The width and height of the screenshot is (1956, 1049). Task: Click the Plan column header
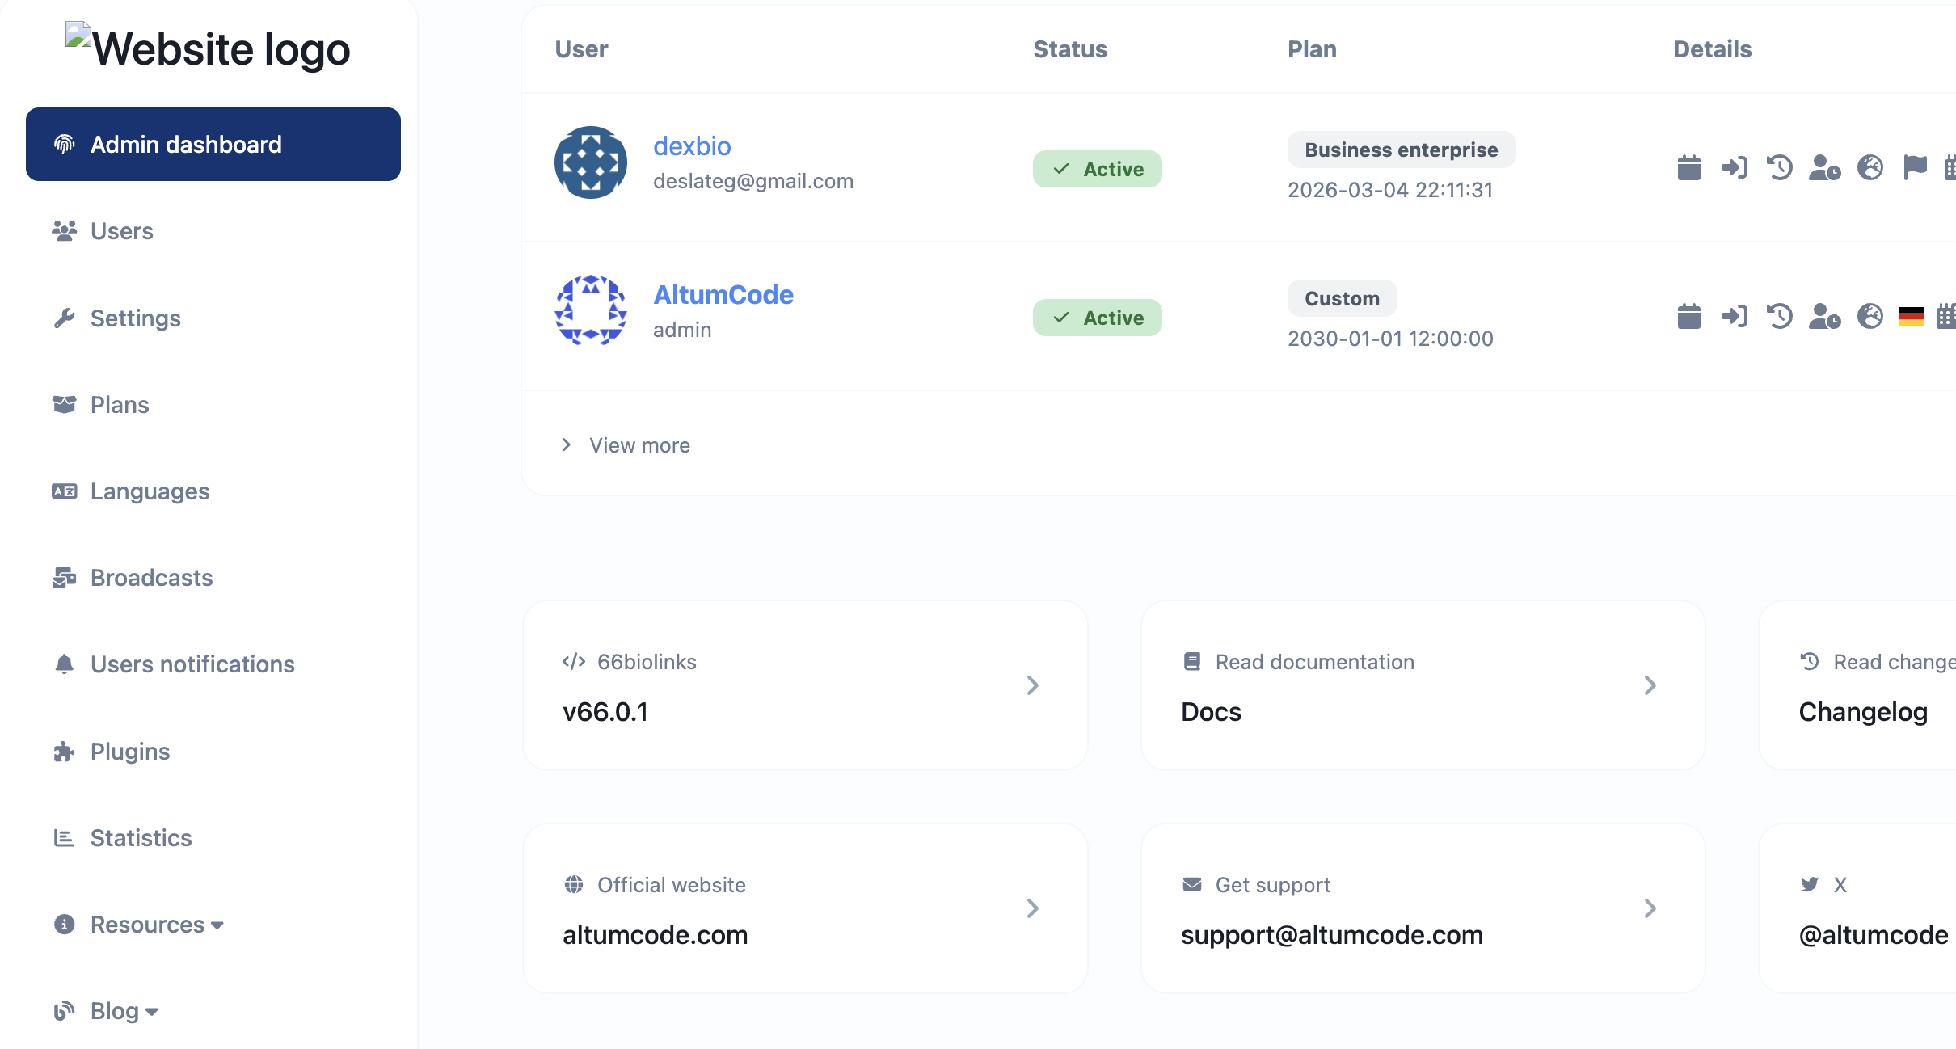pyautogui.click(x=1312, y=49)
